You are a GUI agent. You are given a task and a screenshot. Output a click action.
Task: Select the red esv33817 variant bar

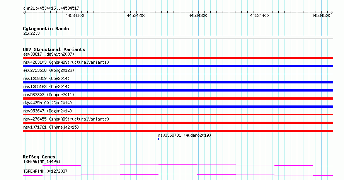click(x=178, y=58)
